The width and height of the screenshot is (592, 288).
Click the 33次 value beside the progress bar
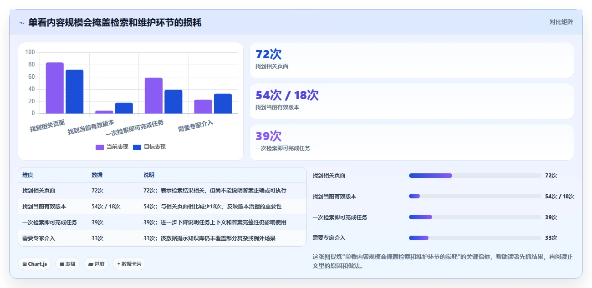[x=551, y=238]
